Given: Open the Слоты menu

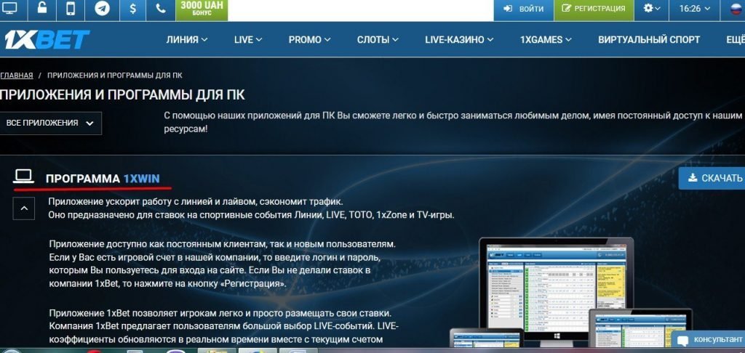Looking at the screenshot, I should [378, 40].
